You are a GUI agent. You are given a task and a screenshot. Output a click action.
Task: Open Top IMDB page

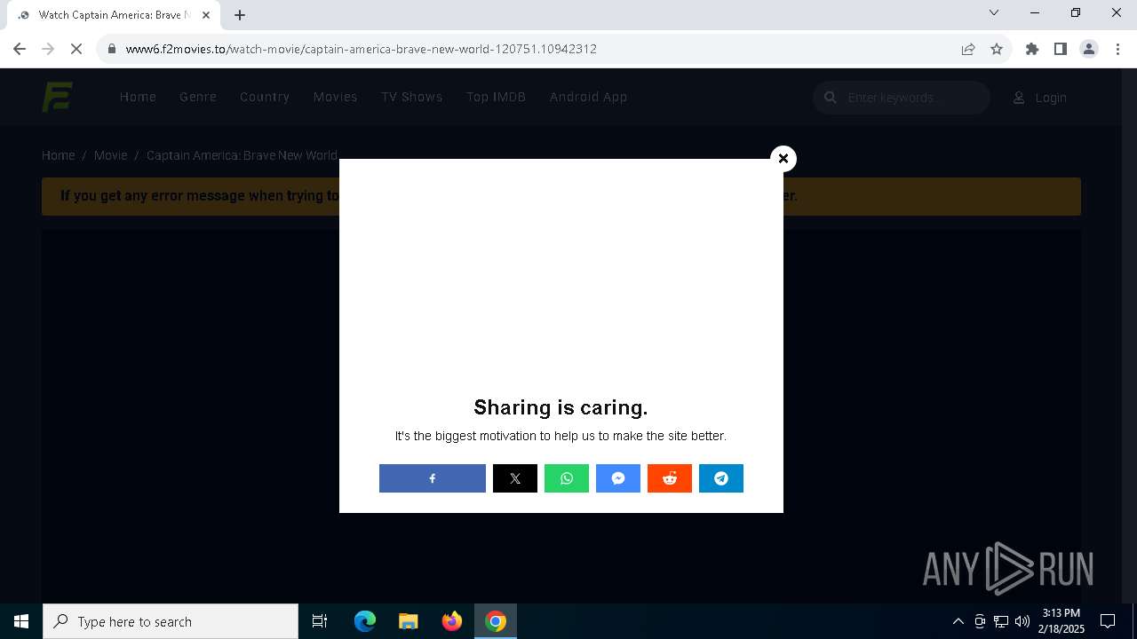[x=497, y=97]
